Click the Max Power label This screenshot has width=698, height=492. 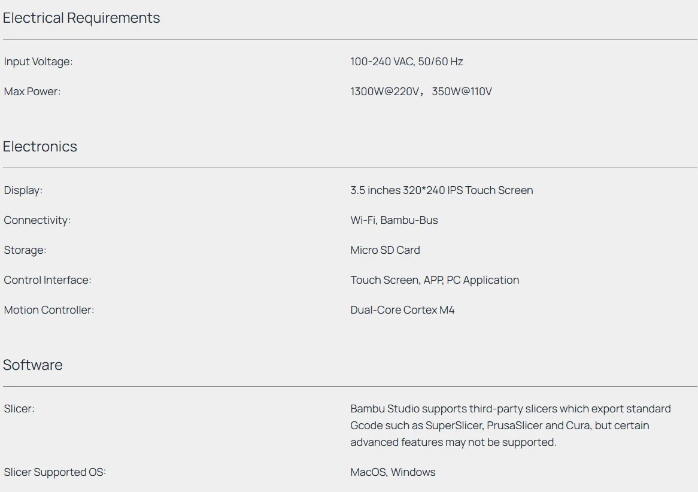pyautogui.click(x=32, y=92)
